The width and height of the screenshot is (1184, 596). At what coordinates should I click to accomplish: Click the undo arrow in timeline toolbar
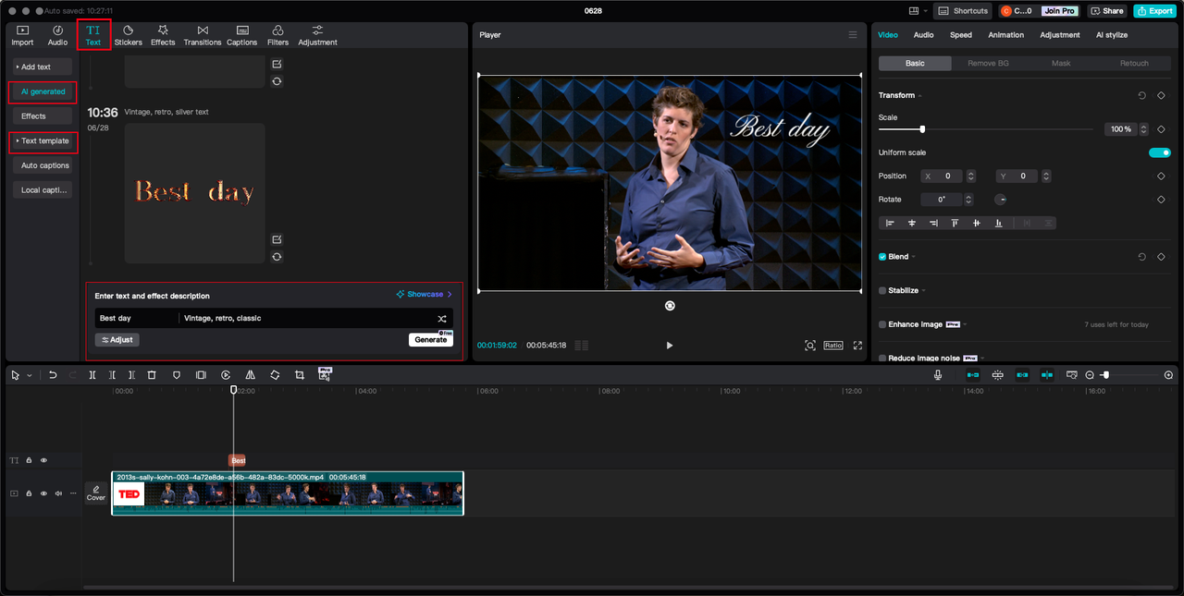[x=53, y=375]
